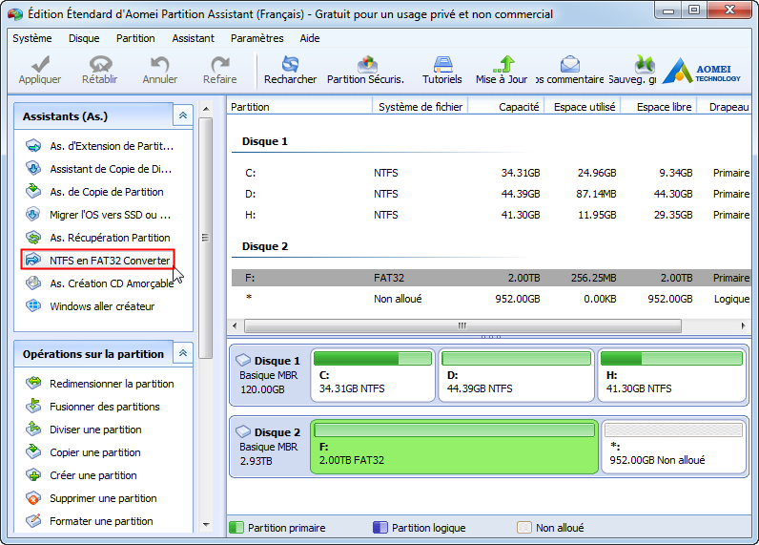759x545 pixels.
Task: Click the Appliquer checkmark toolbar icon
Action: click(x=40, y=65)
